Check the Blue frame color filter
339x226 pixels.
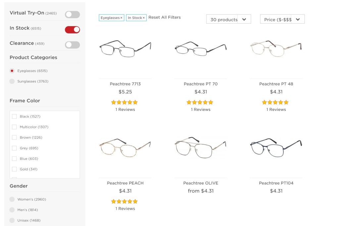(x=14, y=158)
